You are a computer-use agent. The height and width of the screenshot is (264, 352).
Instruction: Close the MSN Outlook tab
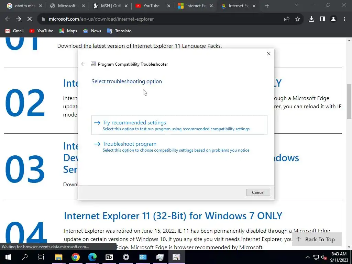[126, 6]
